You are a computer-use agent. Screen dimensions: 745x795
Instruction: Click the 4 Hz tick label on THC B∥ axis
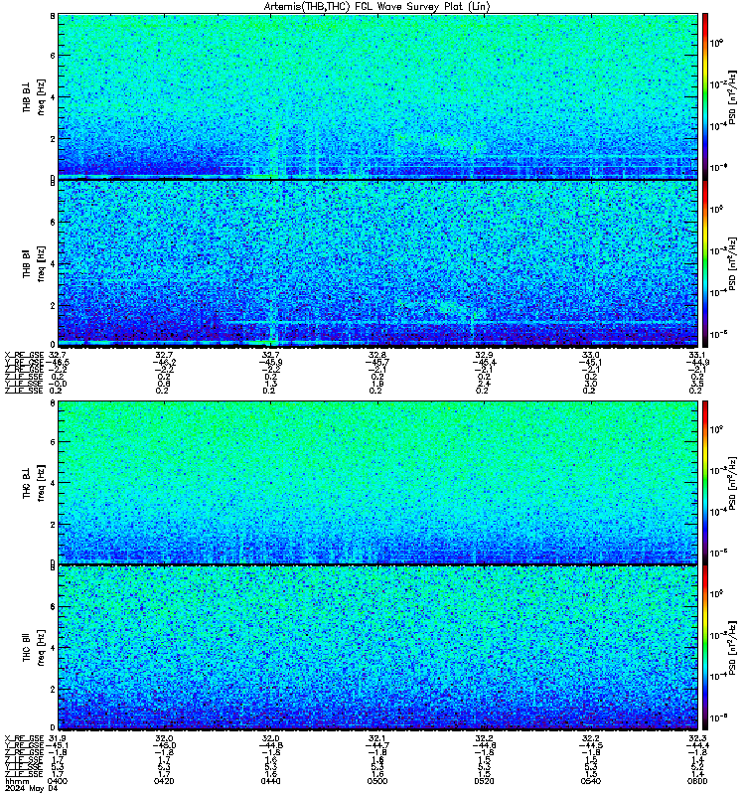53,648
